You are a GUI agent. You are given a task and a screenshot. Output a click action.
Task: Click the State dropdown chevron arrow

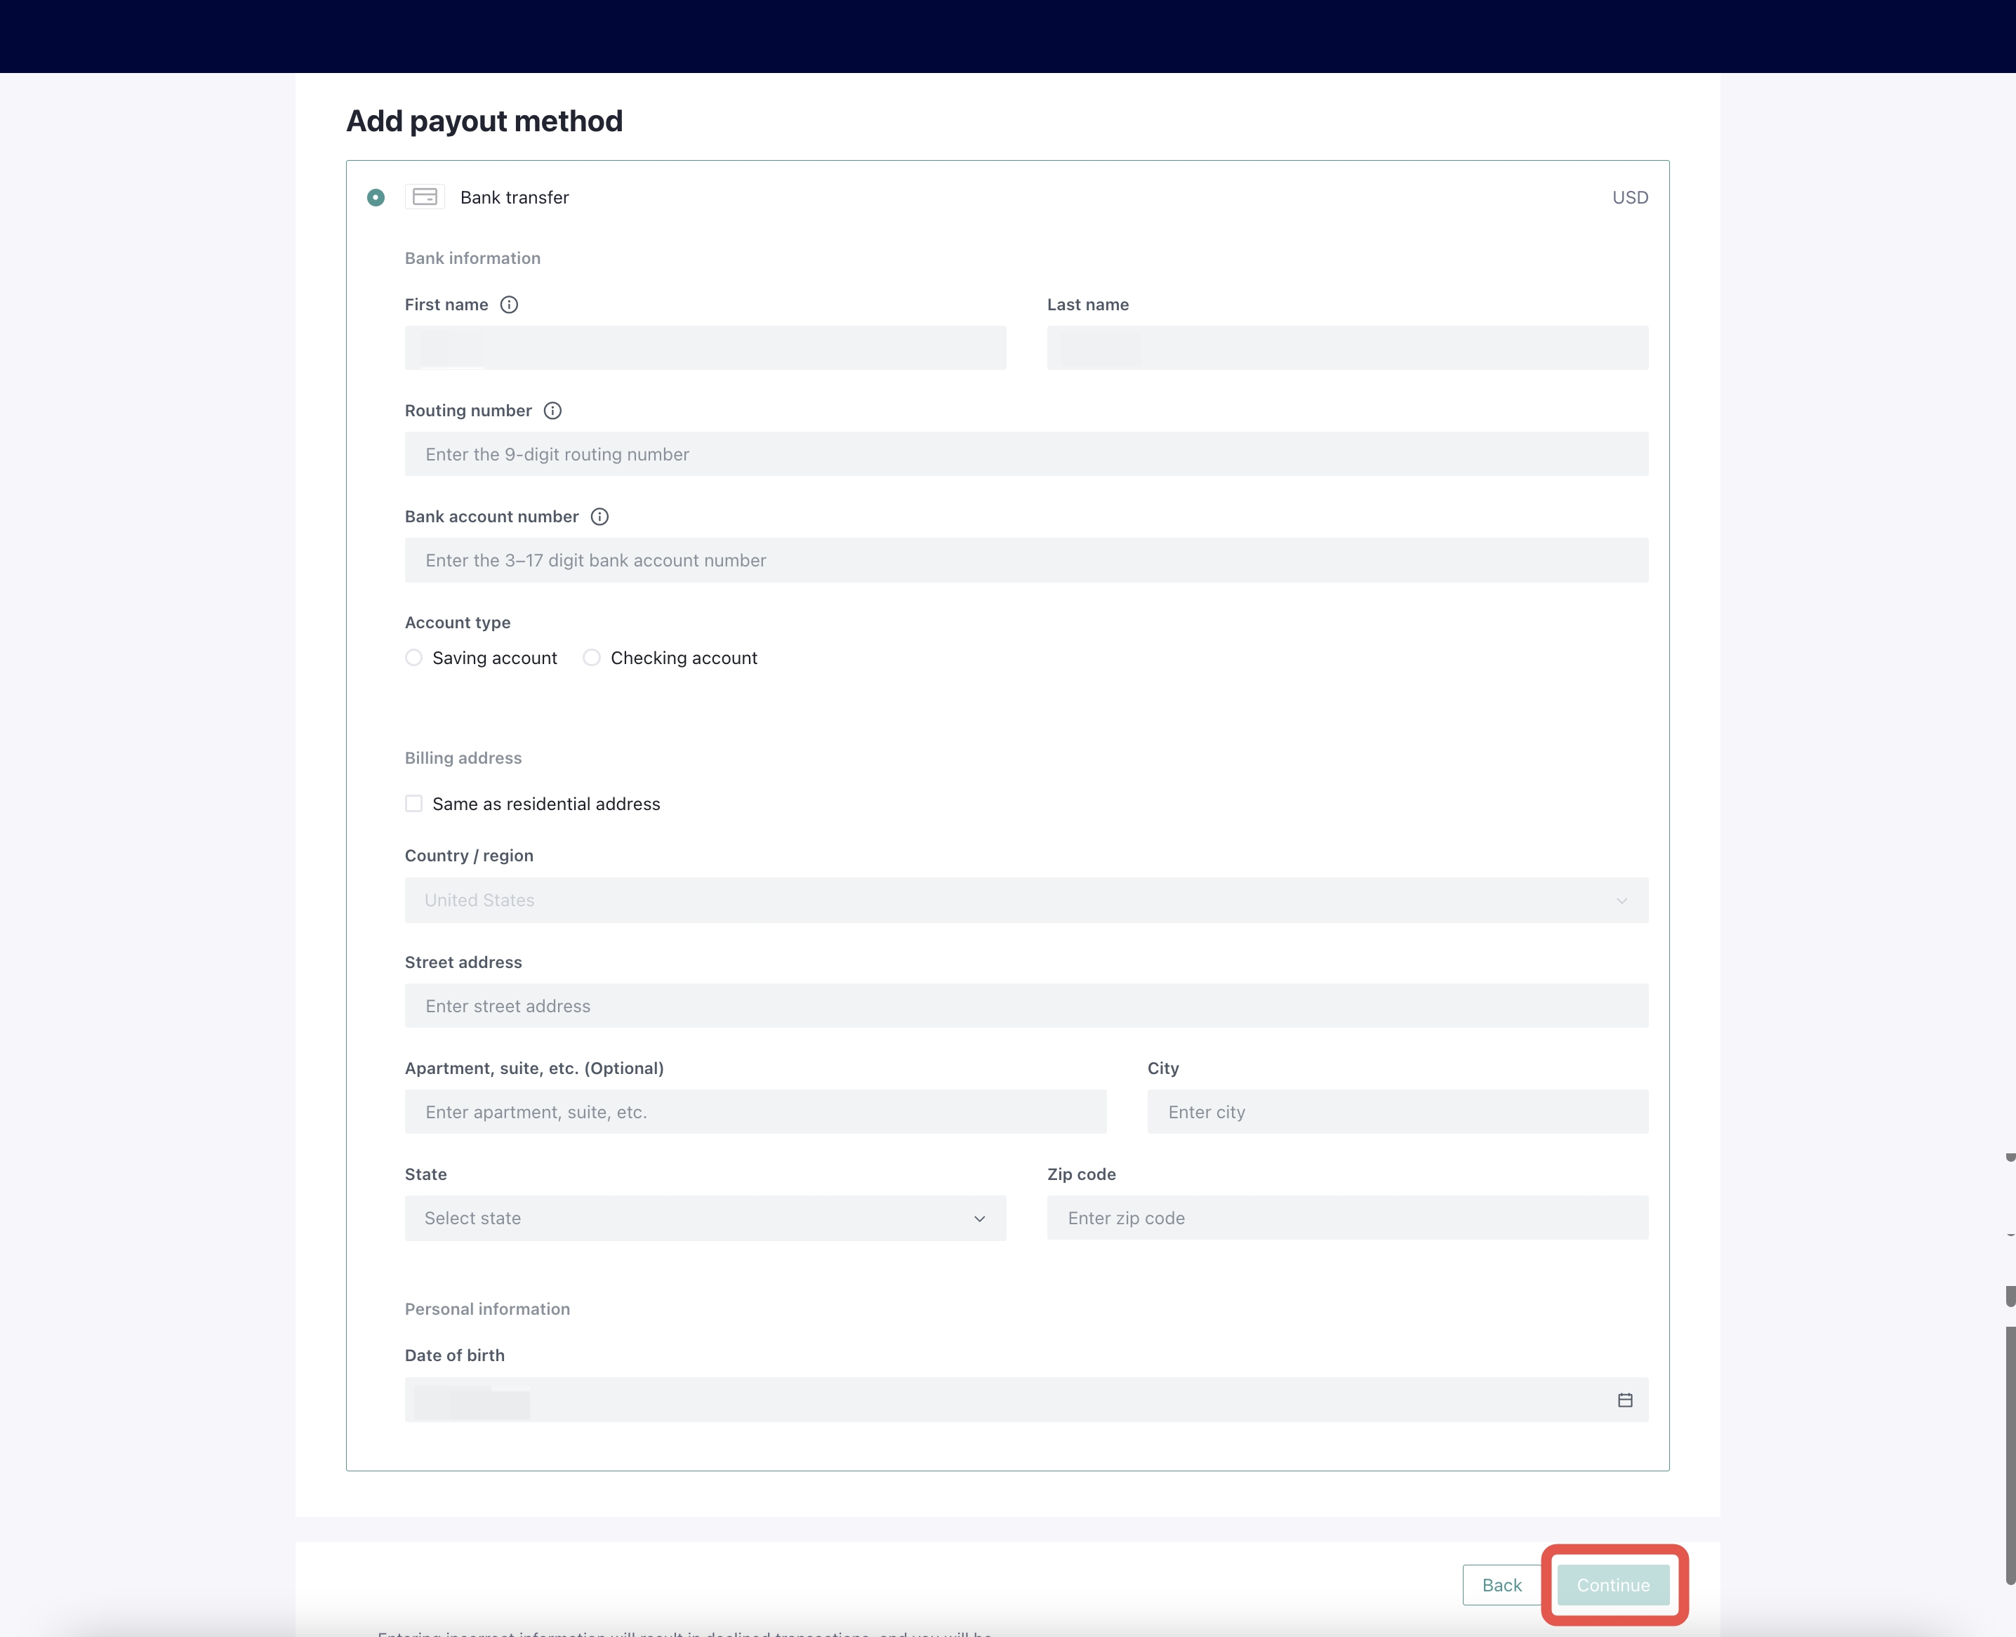pyautogui.click(x=980, y=1219)
